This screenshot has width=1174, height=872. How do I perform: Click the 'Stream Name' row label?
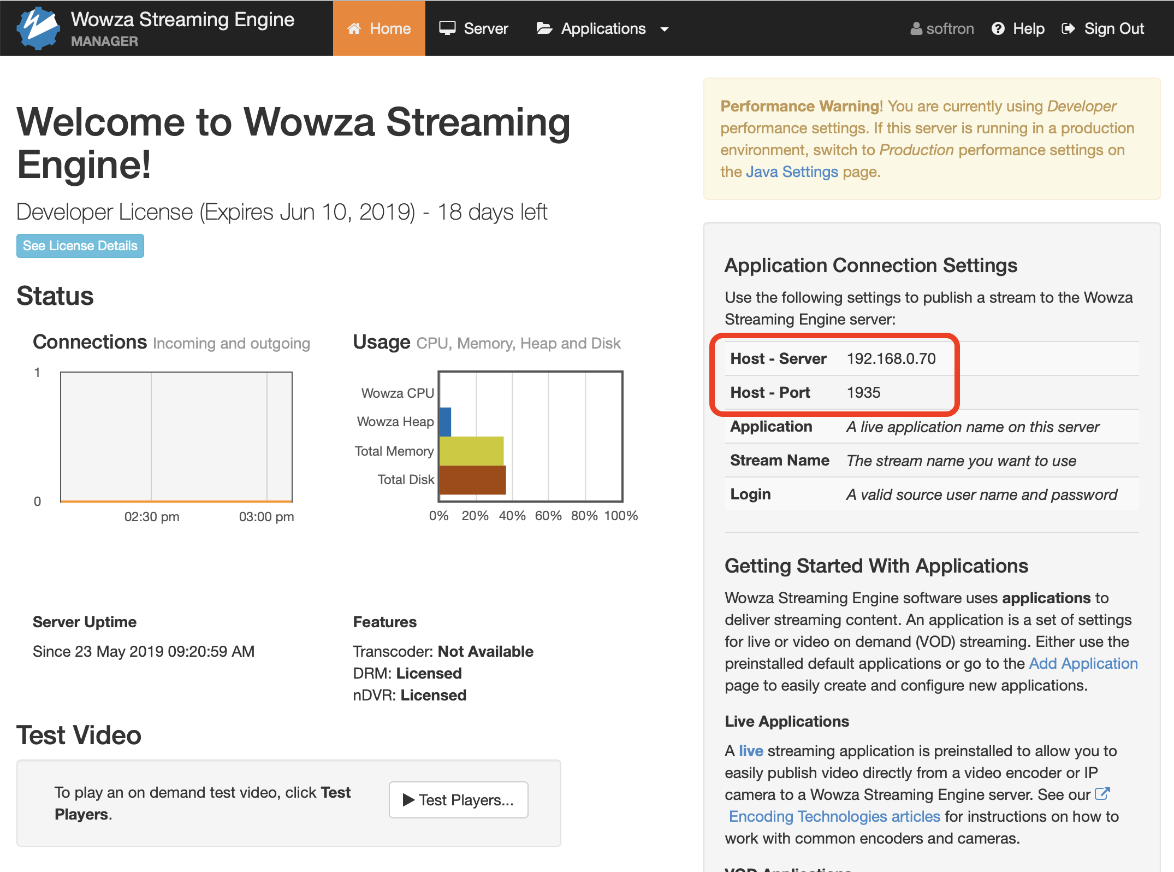[x=780, y=460]
